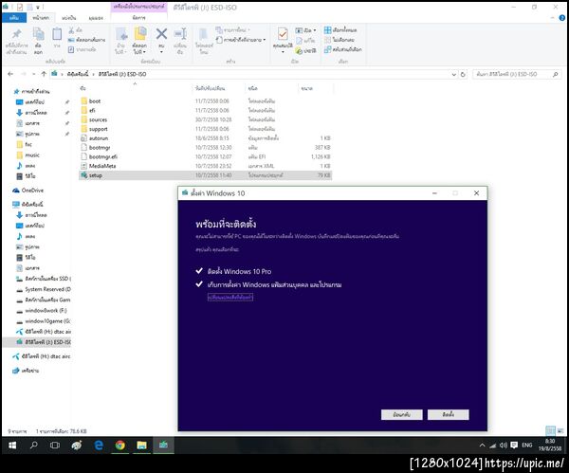Switch to File Explorer taskbar icon

141,446
